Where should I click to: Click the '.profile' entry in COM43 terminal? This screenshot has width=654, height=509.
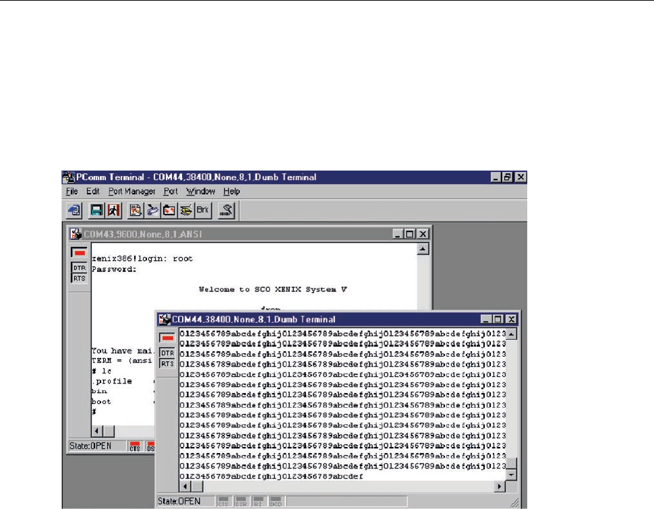112,382
